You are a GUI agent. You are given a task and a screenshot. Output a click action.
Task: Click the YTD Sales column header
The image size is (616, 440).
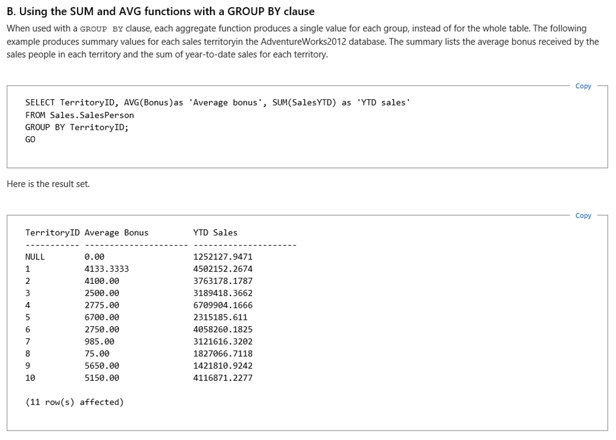coord(215,233)
